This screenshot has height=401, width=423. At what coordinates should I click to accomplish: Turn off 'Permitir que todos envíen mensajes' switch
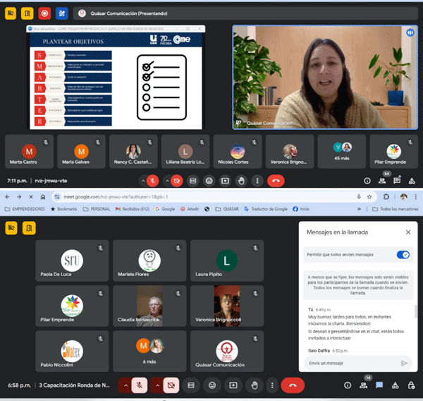[403, 255]
